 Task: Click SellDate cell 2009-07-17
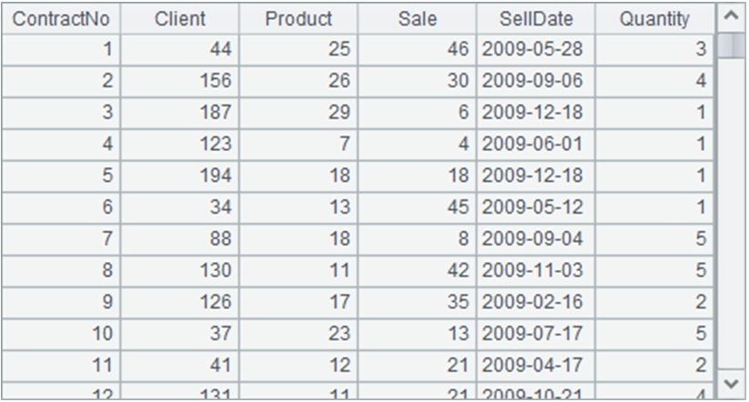click(x=536, y=333)
